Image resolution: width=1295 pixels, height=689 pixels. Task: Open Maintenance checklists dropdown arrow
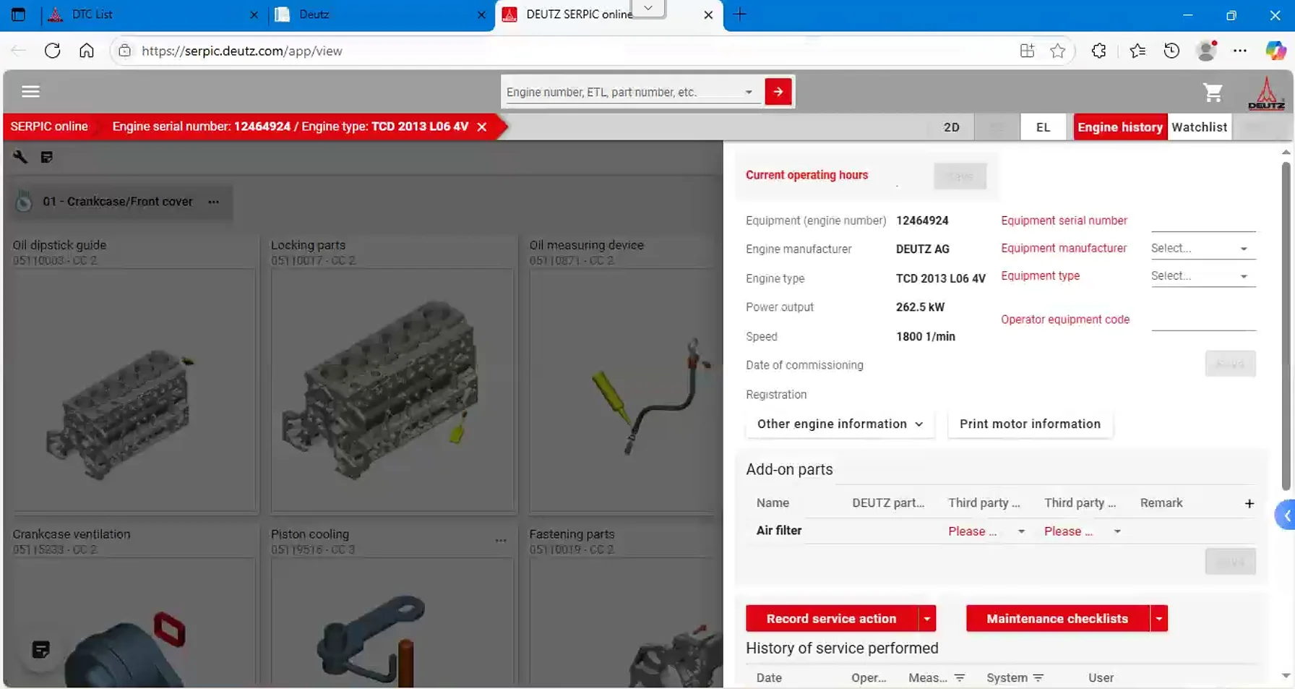click(1159, 619)
